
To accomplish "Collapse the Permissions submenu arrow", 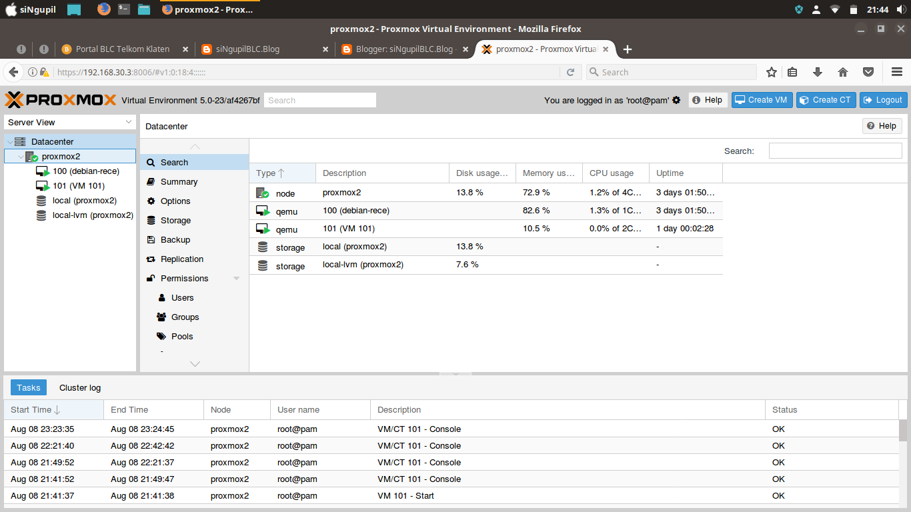I will pos(237,279).
